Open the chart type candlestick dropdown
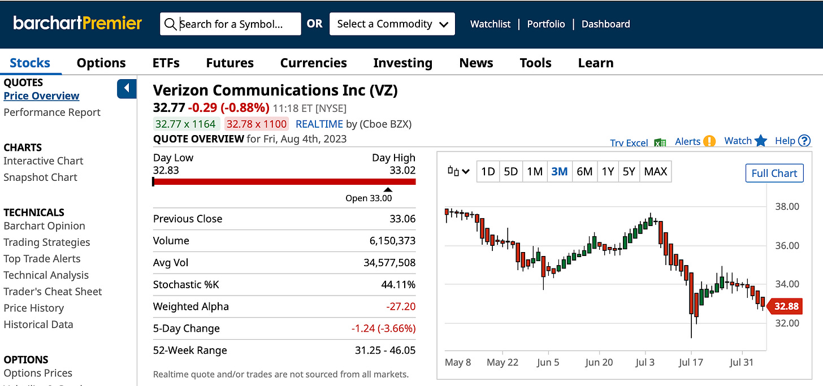 click(458, 171)
